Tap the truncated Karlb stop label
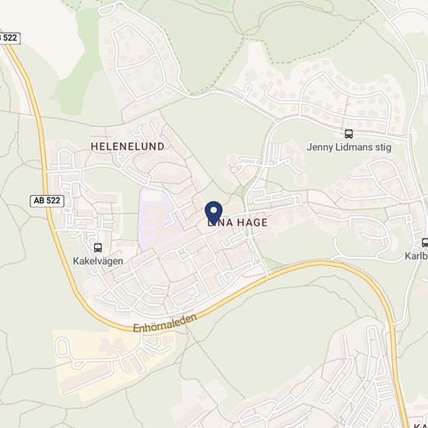This screenshot has width=428, height=428. point(416,256)
